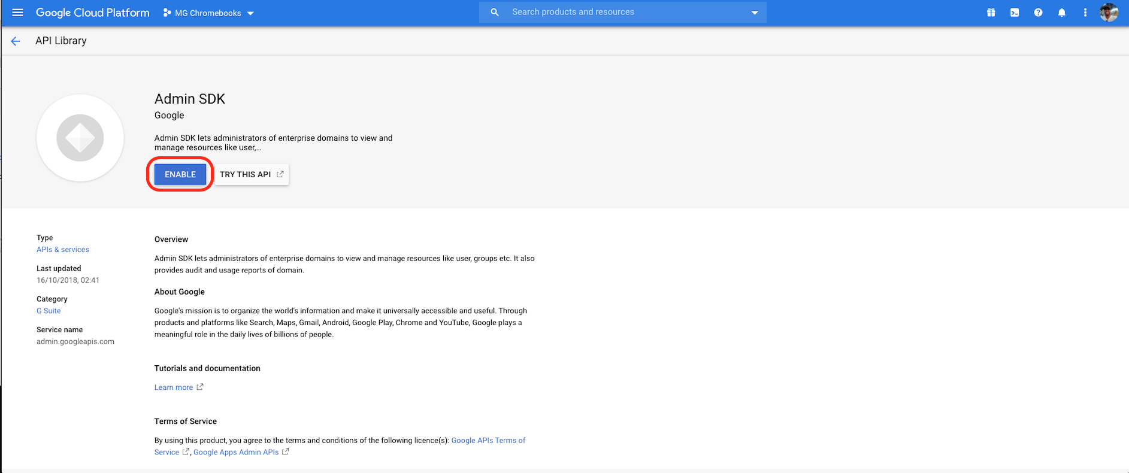Open Google APIs Terms of Service link

[488, 441]
